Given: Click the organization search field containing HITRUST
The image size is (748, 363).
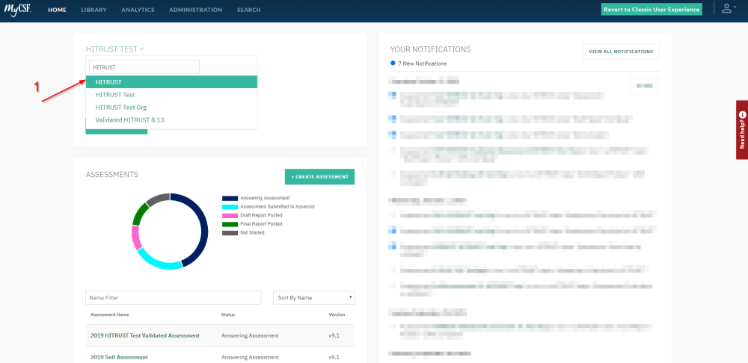Looking at the screenshot, I should pos(144,67).
